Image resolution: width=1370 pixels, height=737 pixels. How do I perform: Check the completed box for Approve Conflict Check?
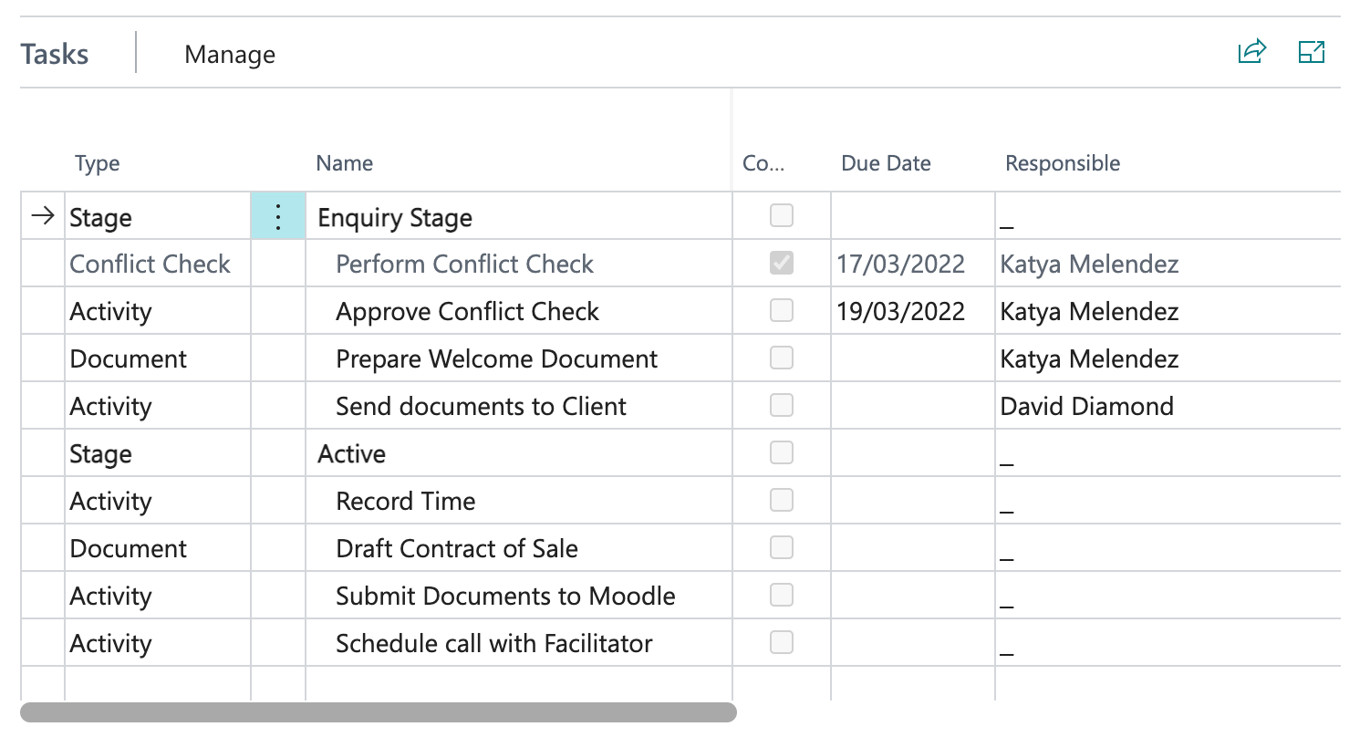pyautogui.click(x=782, y=311)
